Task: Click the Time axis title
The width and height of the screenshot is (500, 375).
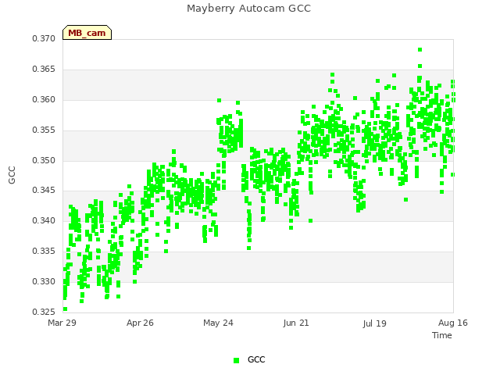Action: pyautogui.click(x=442, y=335)
